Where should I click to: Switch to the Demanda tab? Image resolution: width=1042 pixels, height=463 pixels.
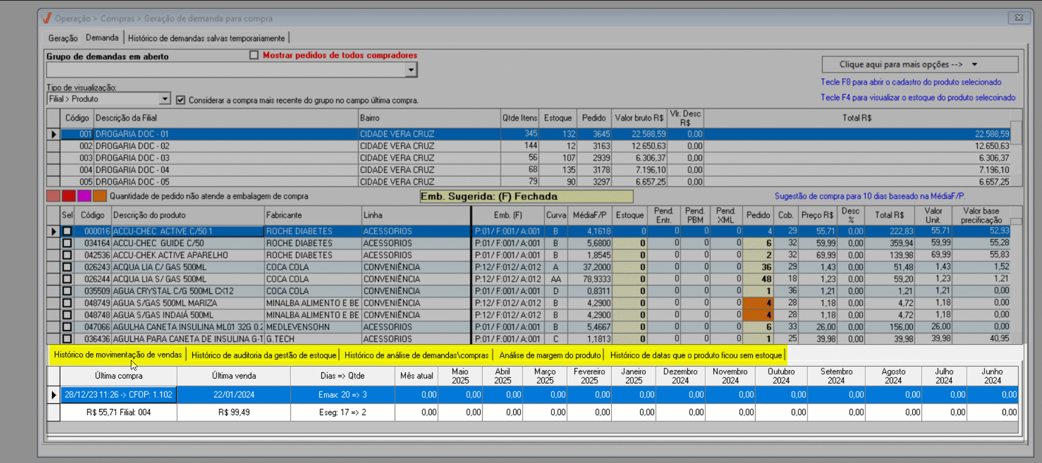point(102,37)
